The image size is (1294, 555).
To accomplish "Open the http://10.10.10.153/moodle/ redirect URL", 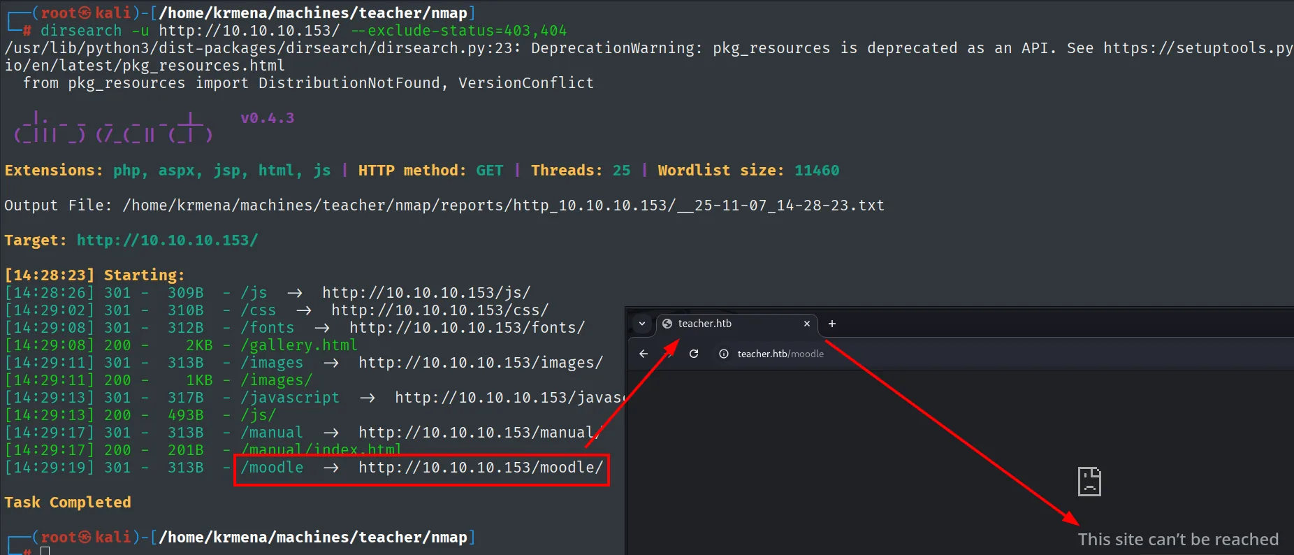I will [x=481, y=468].
